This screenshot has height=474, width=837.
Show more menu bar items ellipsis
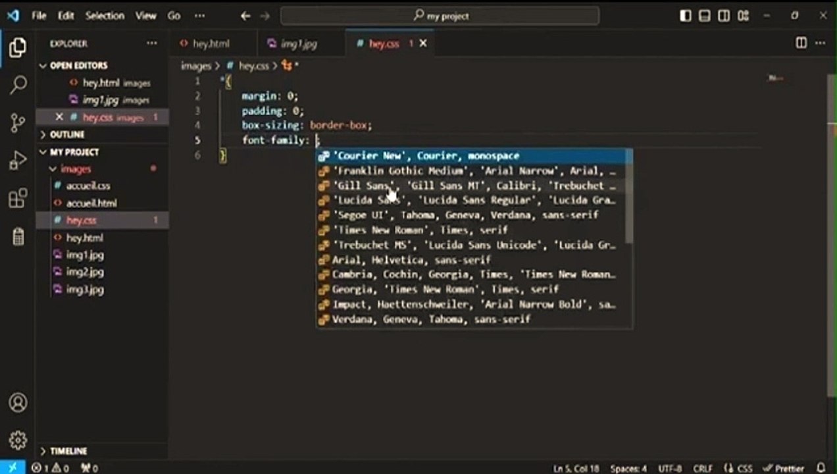tap(201, 16)
